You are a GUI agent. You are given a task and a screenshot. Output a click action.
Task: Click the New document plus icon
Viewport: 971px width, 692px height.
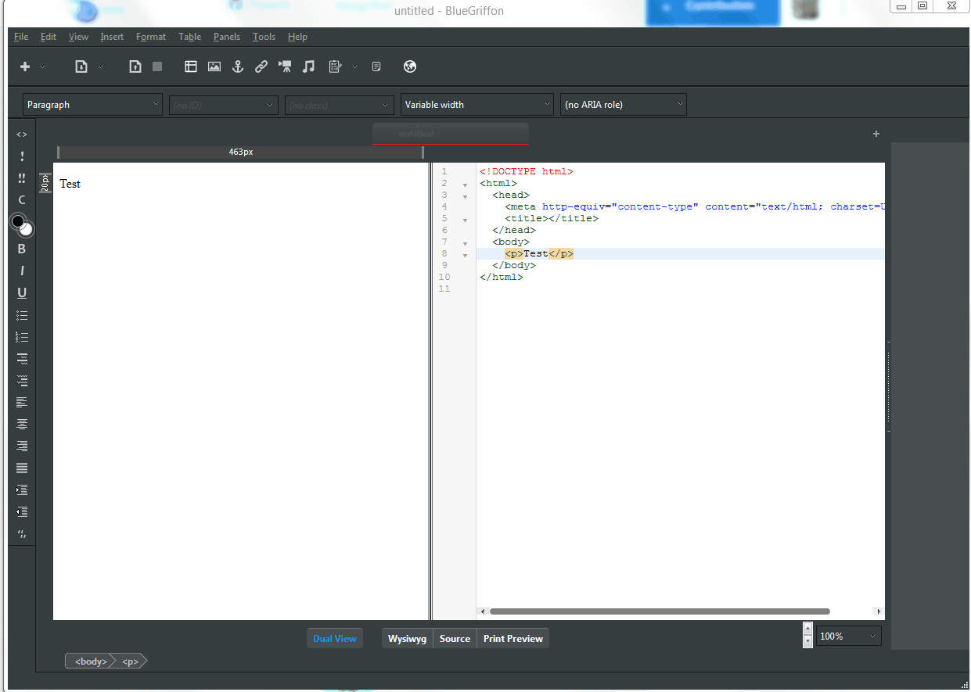25,67
